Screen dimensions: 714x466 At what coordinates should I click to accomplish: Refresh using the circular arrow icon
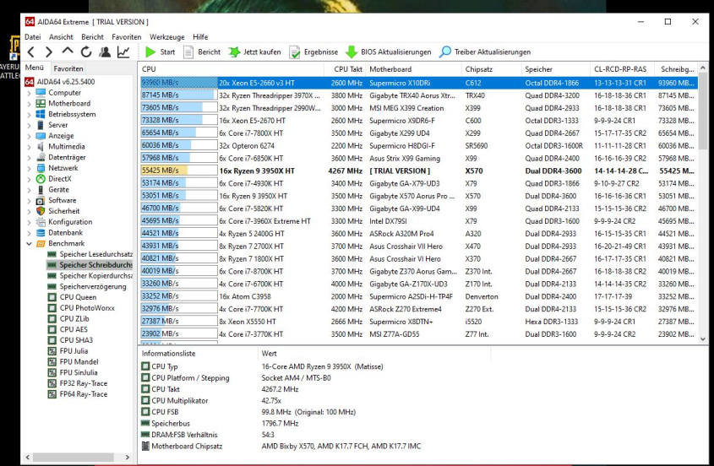(86, 51)
